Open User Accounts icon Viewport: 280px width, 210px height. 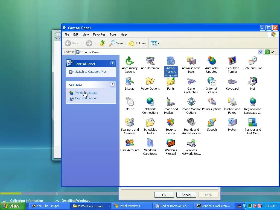click(130, 145)
